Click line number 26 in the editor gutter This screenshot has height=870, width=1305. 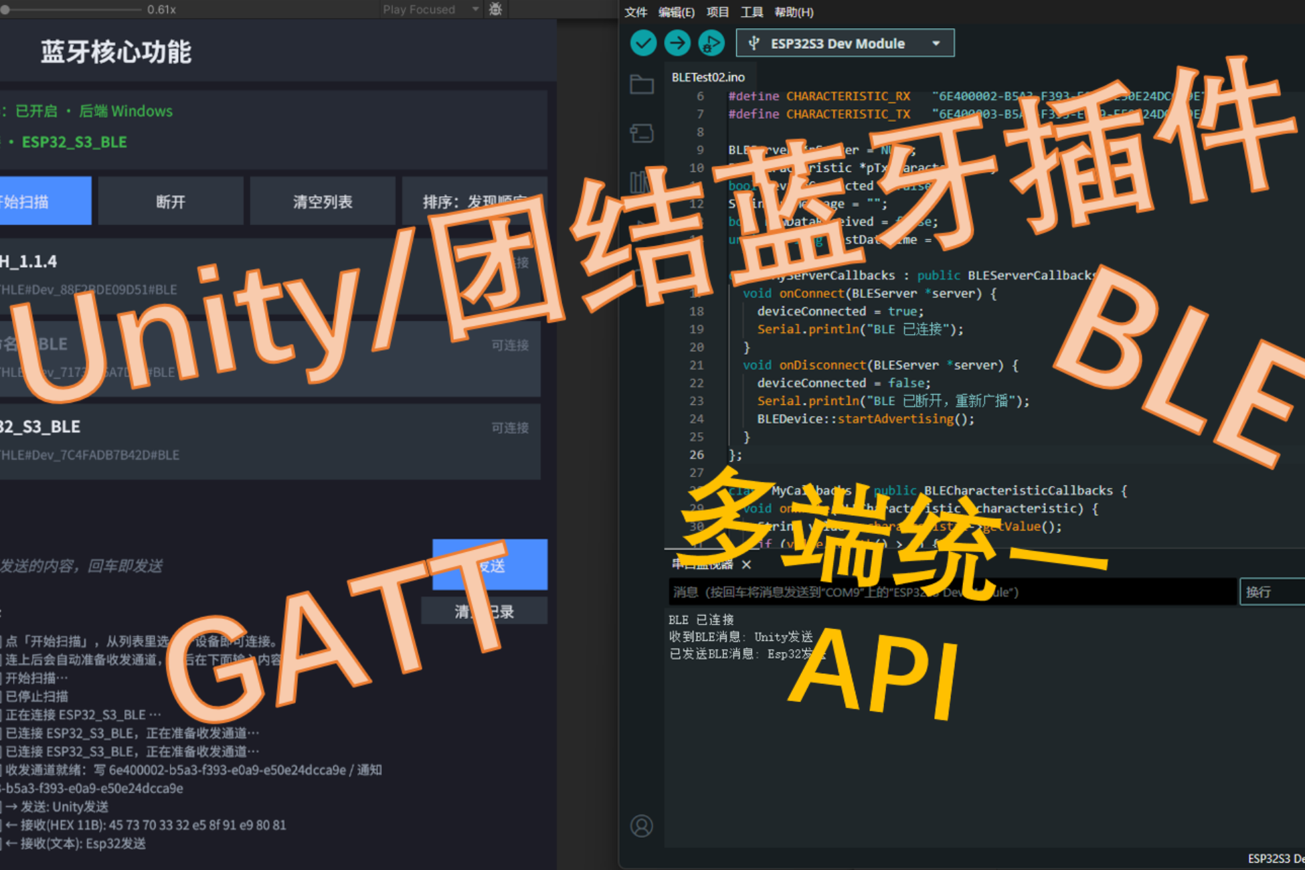tap(697, 455)
